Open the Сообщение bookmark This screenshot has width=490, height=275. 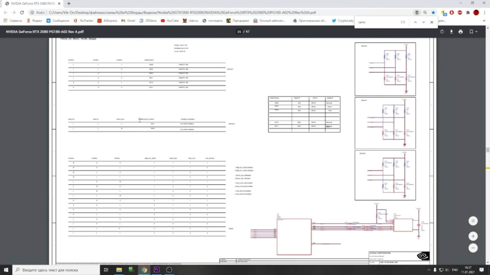(x=58, y=21)
